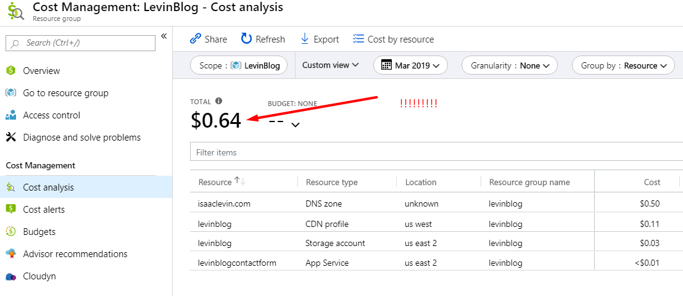This screenshot has height=296, width=683.
Task: Click the info icon beside TOTAL
Action: pyautogui.click(x=218, y=101)
